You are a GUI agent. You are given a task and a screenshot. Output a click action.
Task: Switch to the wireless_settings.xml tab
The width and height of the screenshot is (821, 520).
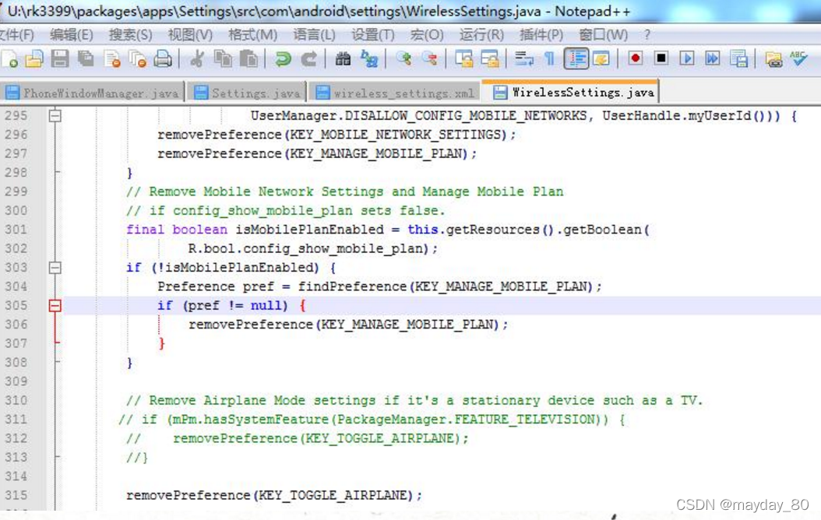coord(396,93)
